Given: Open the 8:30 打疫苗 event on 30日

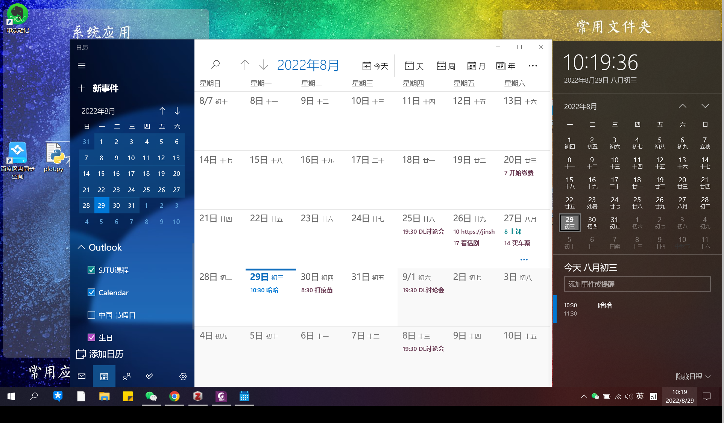Looking at the screenshot, I should pos(317,290).
